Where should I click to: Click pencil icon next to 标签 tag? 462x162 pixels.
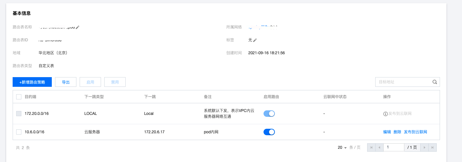(255, 40)
